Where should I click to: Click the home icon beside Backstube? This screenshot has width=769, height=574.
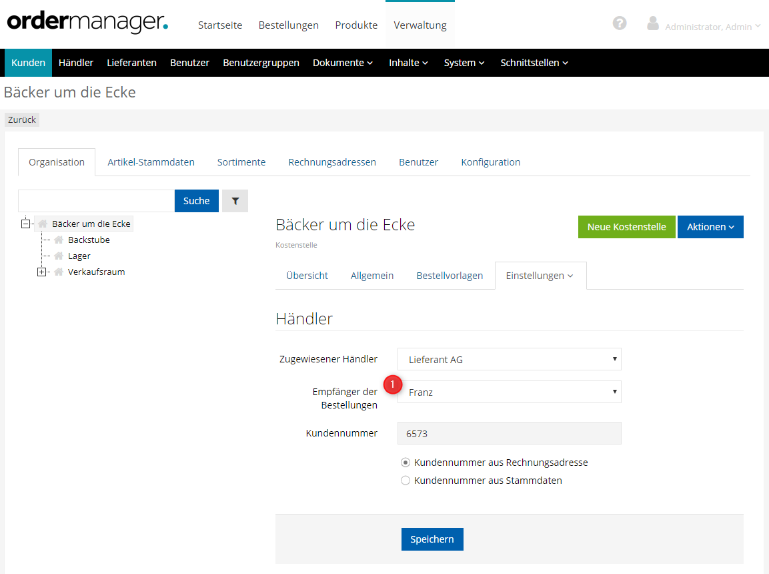[59, 240]
